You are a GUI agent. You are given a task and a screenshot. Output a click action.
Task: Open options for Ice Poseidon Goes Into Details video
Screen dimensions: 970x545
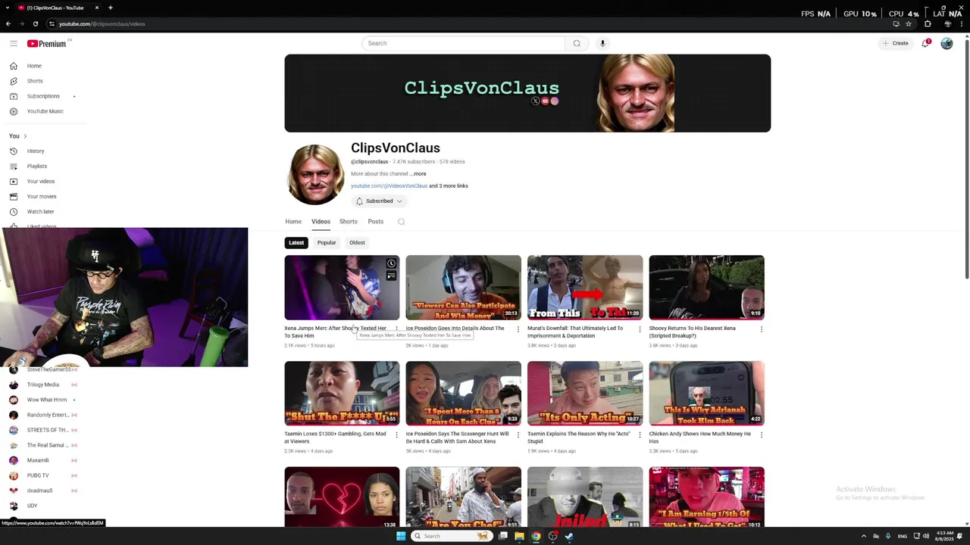point(518,329)
